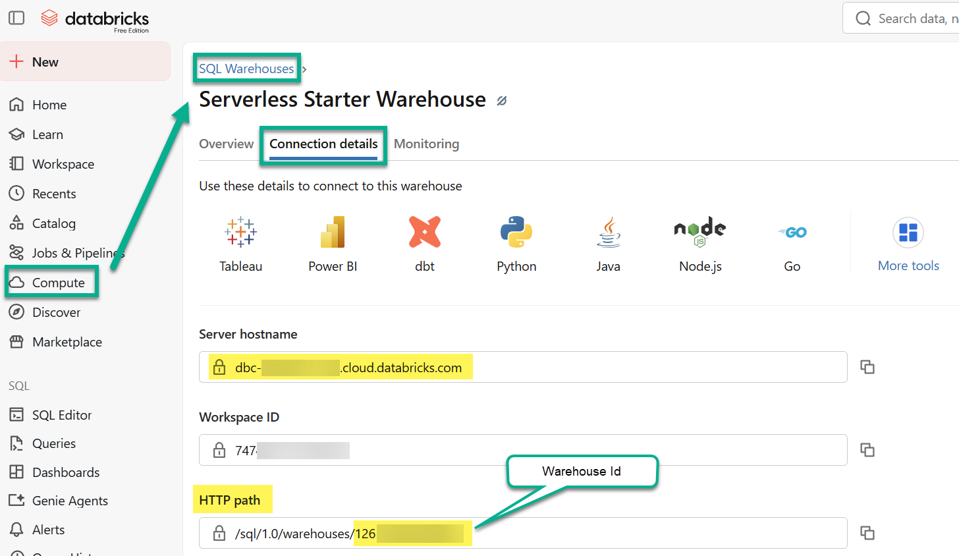Copy the Server hostname value
Image resolution: width=959 pixels, height=556 pixels.
pyautogui.click(x=867, y=367)
